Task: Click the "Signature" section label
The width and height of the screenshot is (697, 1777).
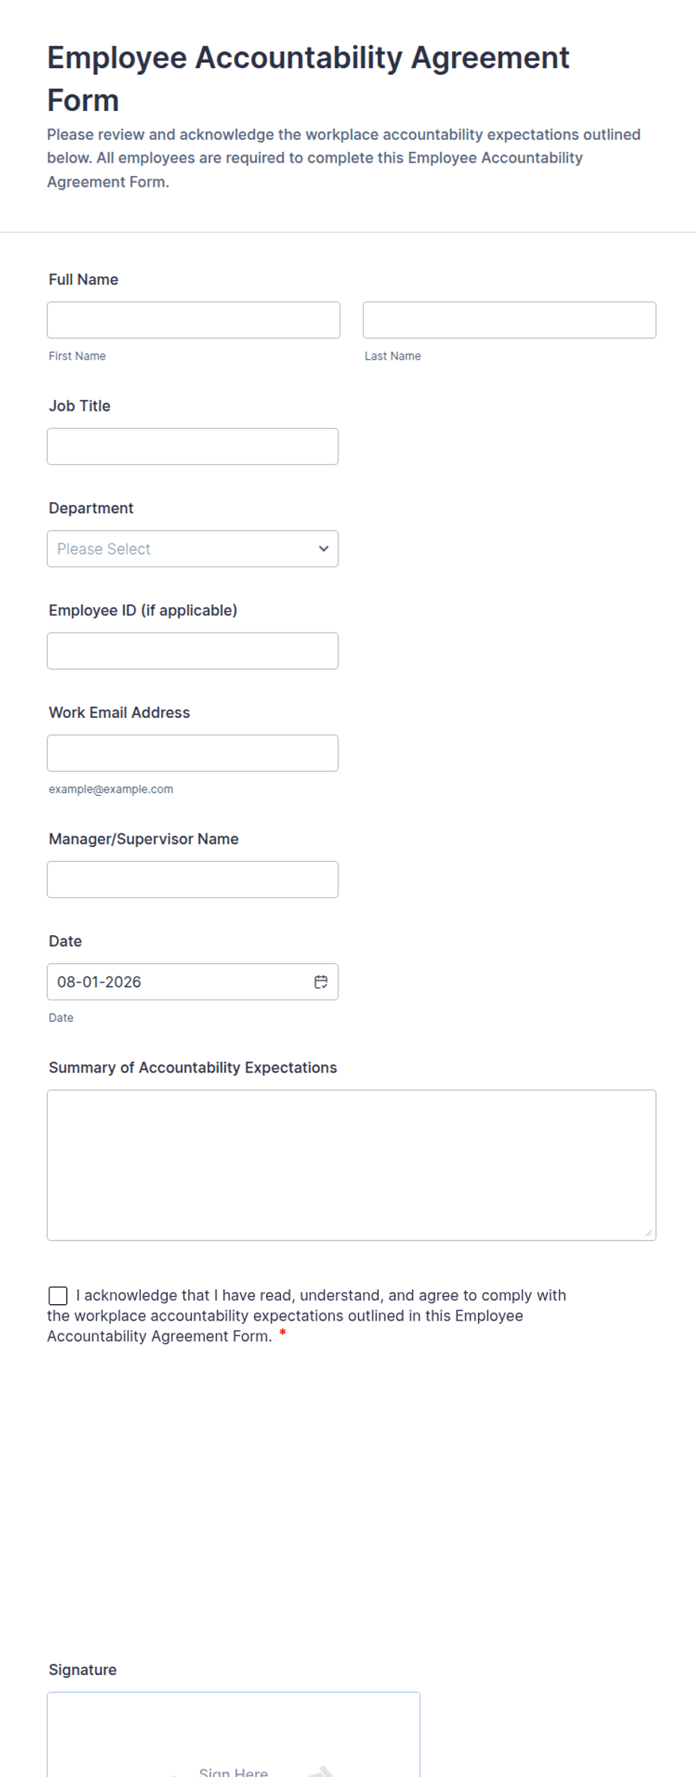Action: [x=82, y=1670]
